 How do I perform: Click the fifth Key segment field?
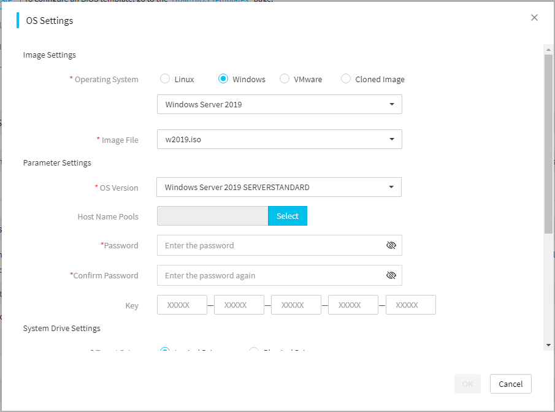(411, 305)
